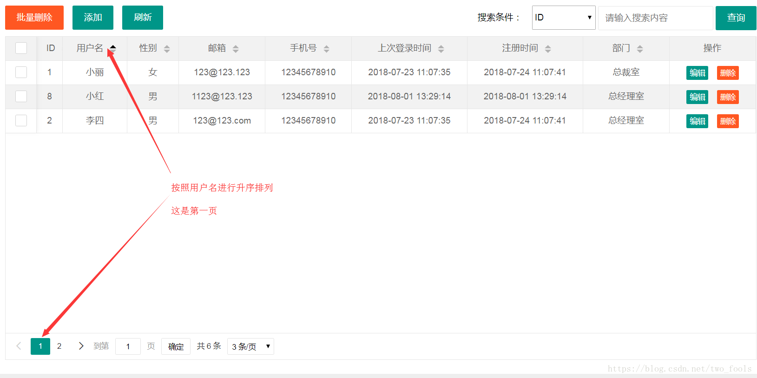Click the 用户名 column header label

(90, 48)
